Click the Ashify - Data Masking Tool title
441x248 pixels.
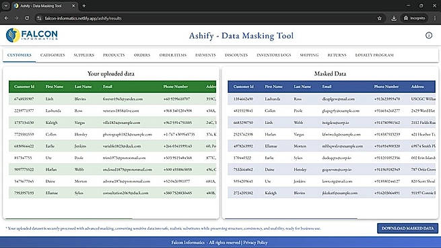(241, 36)
